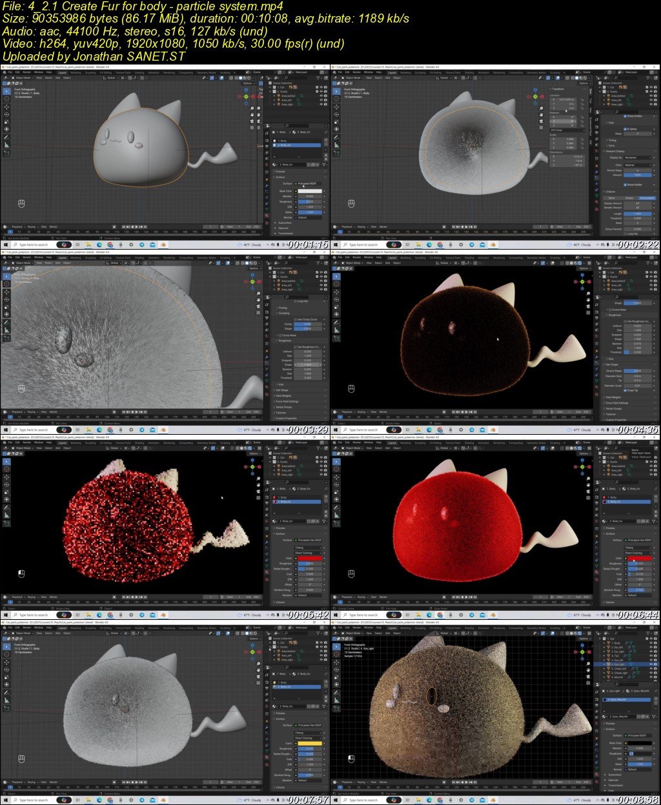Open Chiang hair model dropdown in 00:05:42 frame
Screen dimensions: 661x805
click(x=308, y=548)
